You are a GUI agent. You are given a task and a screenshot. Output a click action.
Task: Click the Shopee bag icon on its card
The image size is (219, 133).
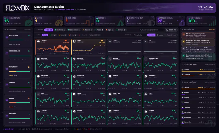pyautogui.click(x=146, y=111)
